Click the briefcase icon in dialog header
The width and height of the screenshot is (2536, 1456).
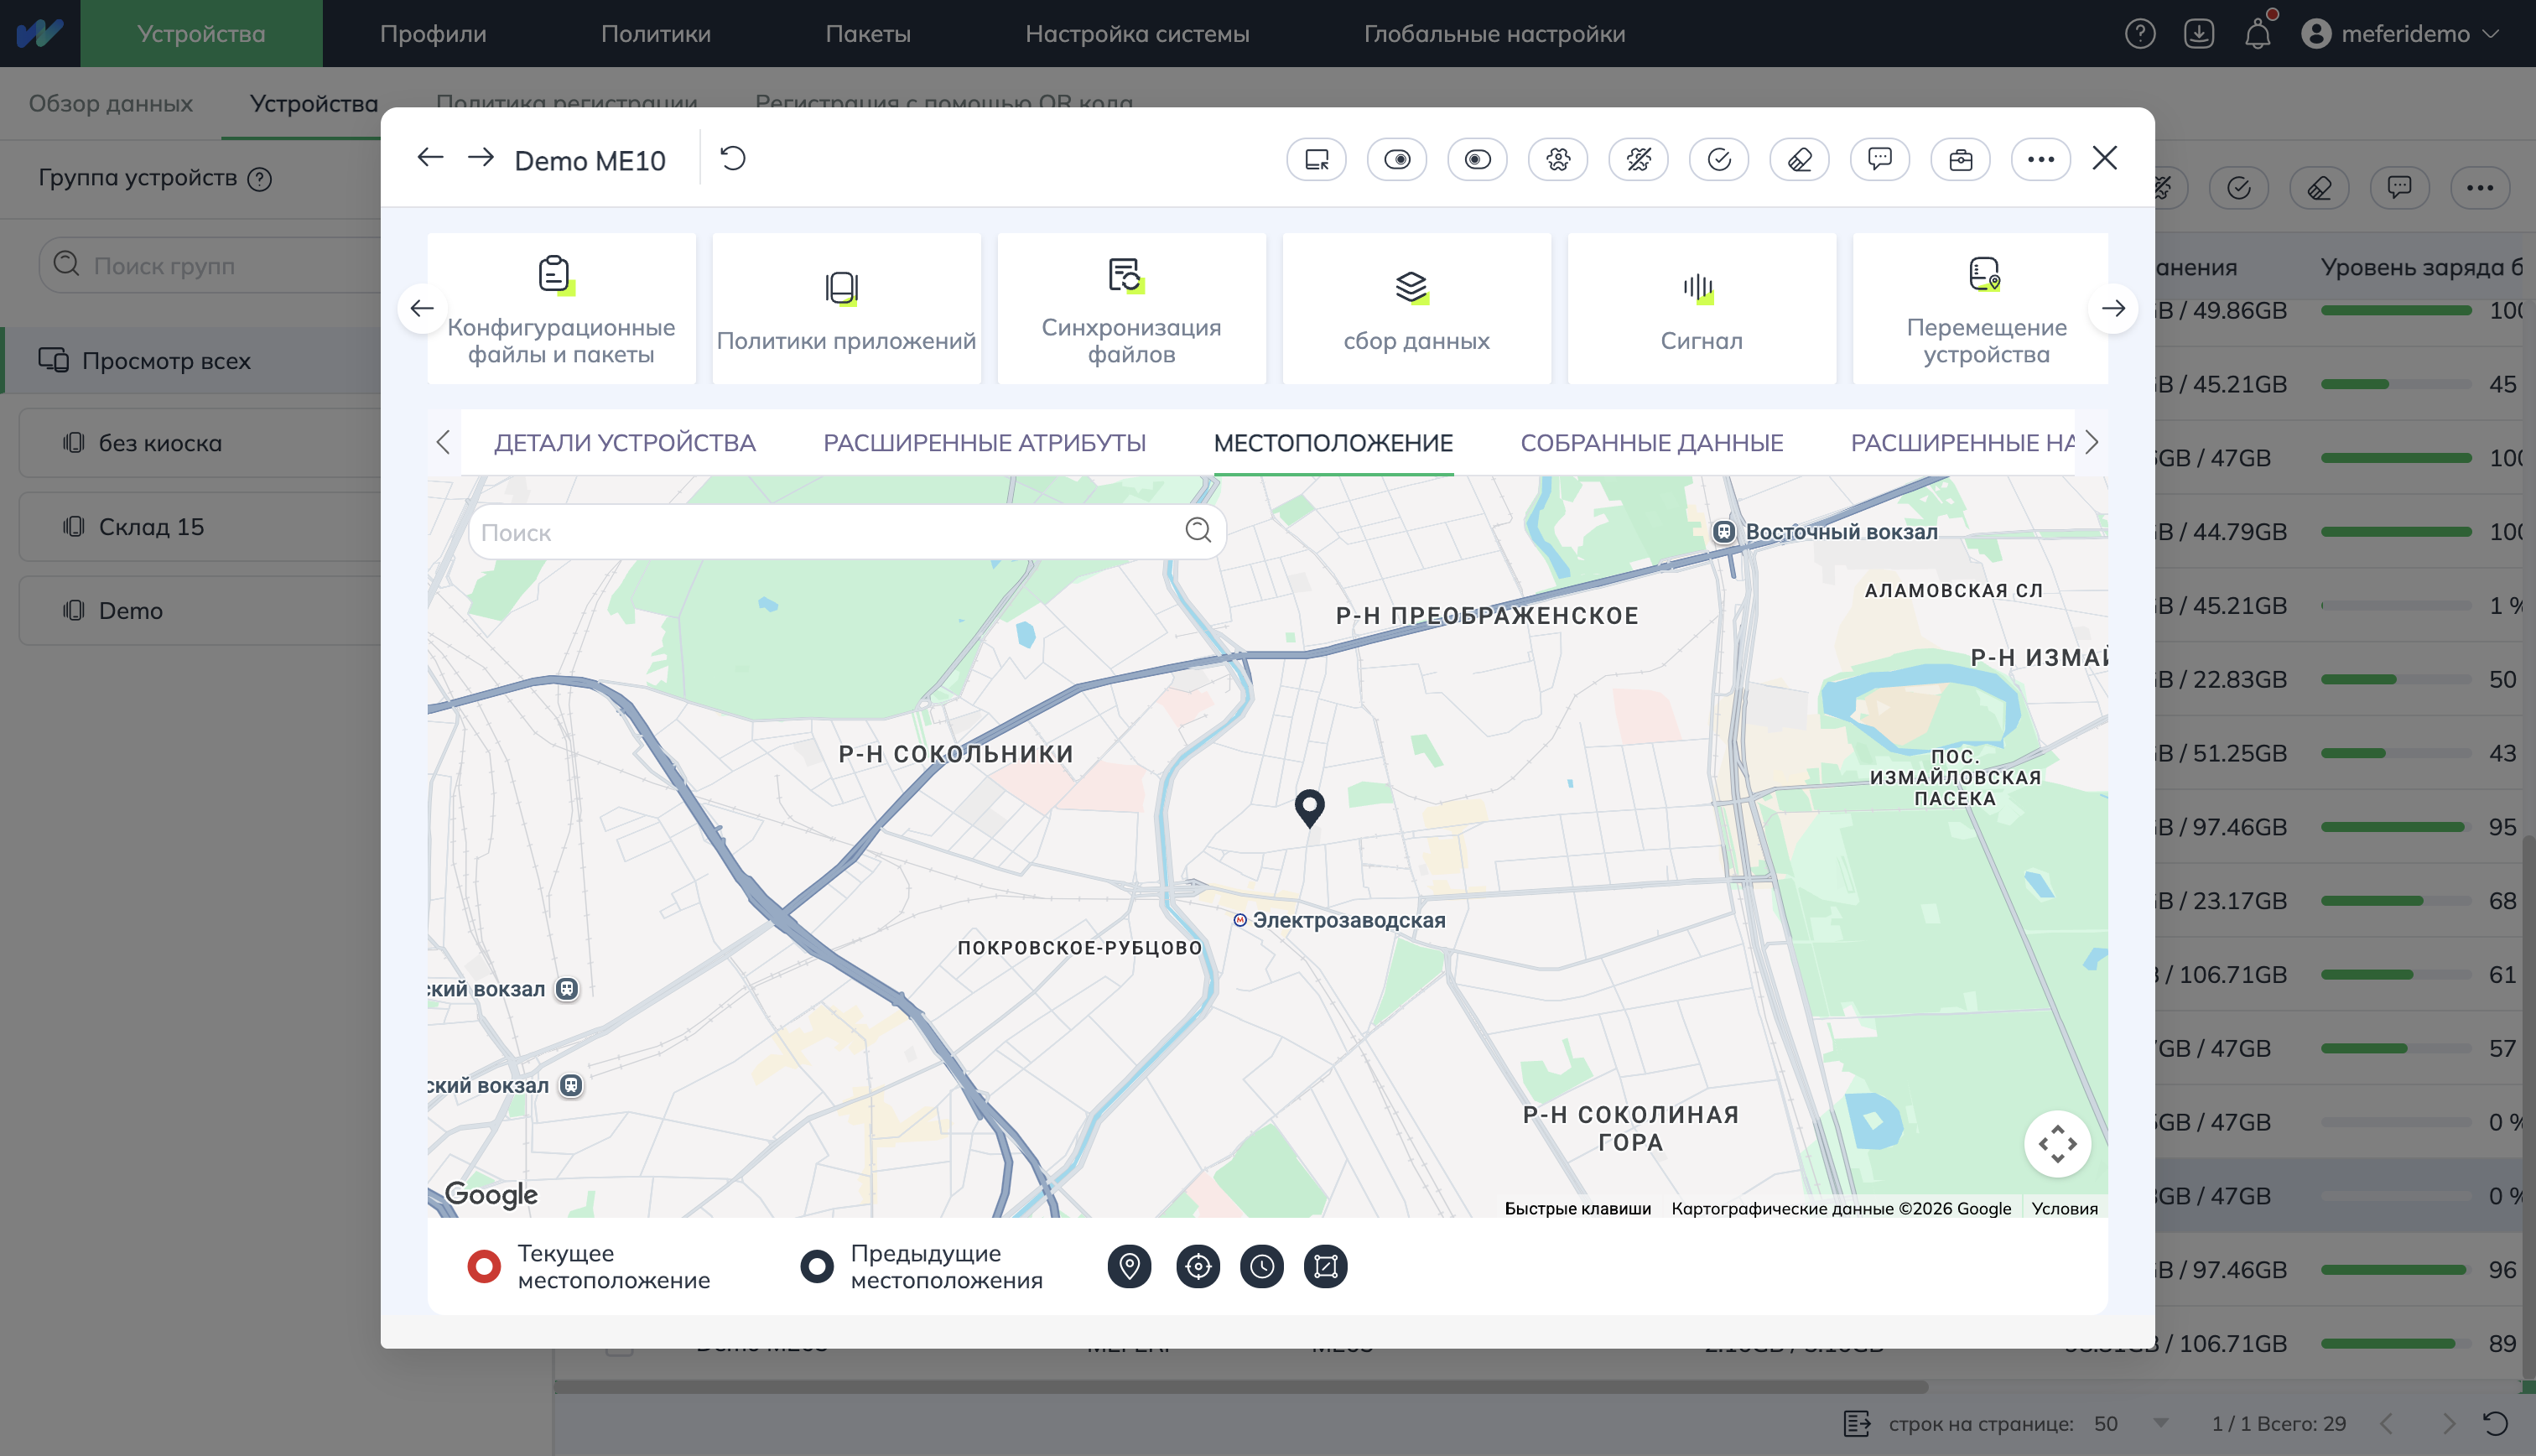[1960, 159]
